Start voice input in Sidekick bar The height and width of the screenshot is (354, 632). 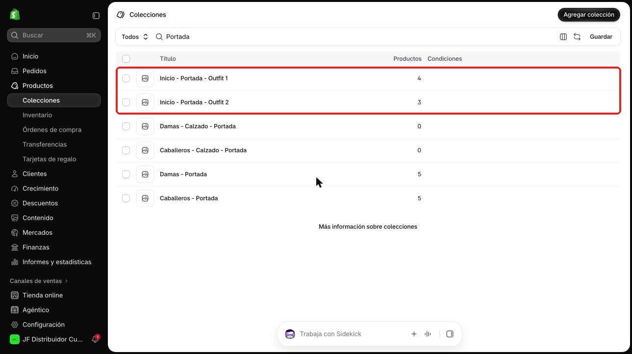[428, 334]
